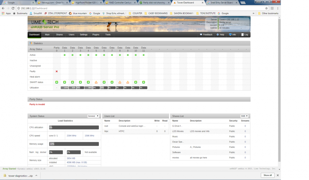Switch to the HighPoint Rocket 620 browser tab

pos(87,3)
